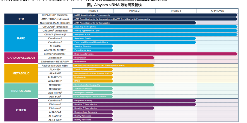247x123 pixels.
Task: Click the Rapirosiran (ALN-HSD) drug label
Action: pos(55,65)
